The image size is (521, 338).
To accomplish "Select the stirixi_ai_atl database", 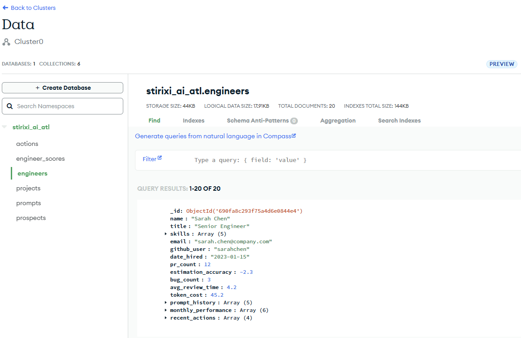I will (x=31, y=127).
